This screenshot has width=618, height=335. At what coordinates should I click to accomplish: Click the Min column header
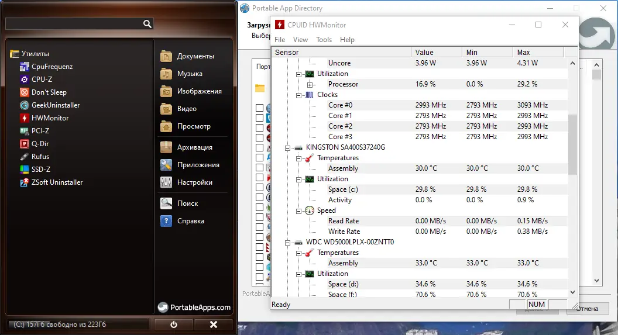point(487,53)
